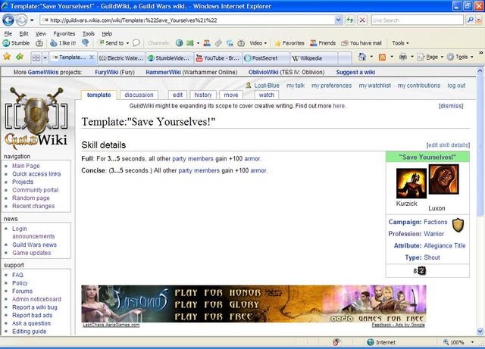Click the Kurzick skill icon thumbnail
Screen dimensions: 485x349
click(x=411, y=183)
